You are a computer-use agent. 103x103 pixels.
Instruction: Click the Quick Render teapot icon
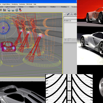coord(13,10)
